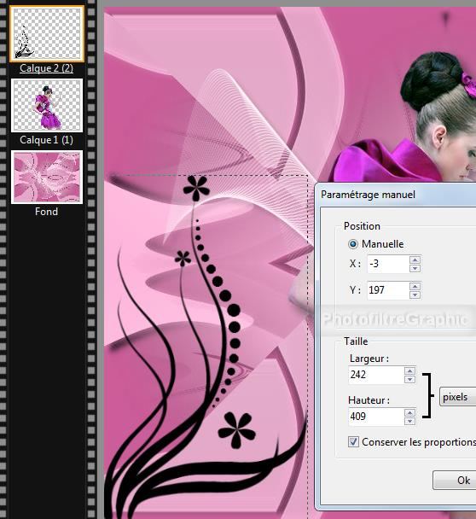476x519 pixels.
Task: Decrease the Largeur width value
Action: (409, 379)
